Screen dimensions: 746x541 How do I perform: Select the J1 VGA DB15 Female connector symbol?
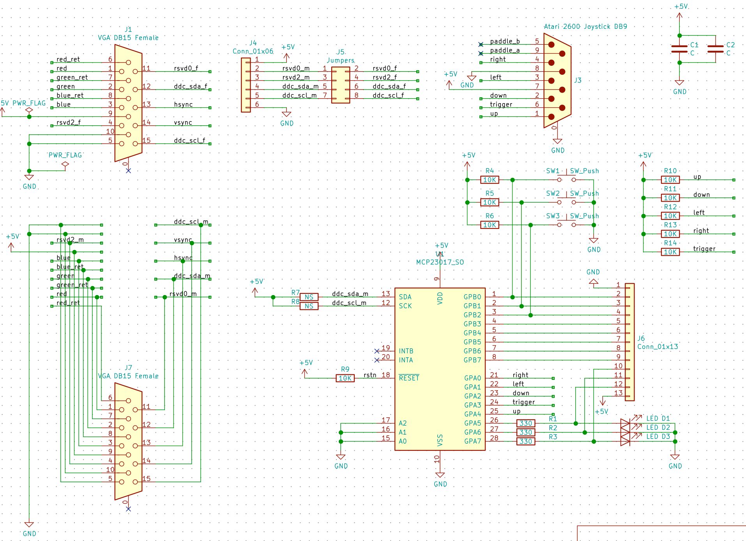pyautogui.click(x=128, y=103)
